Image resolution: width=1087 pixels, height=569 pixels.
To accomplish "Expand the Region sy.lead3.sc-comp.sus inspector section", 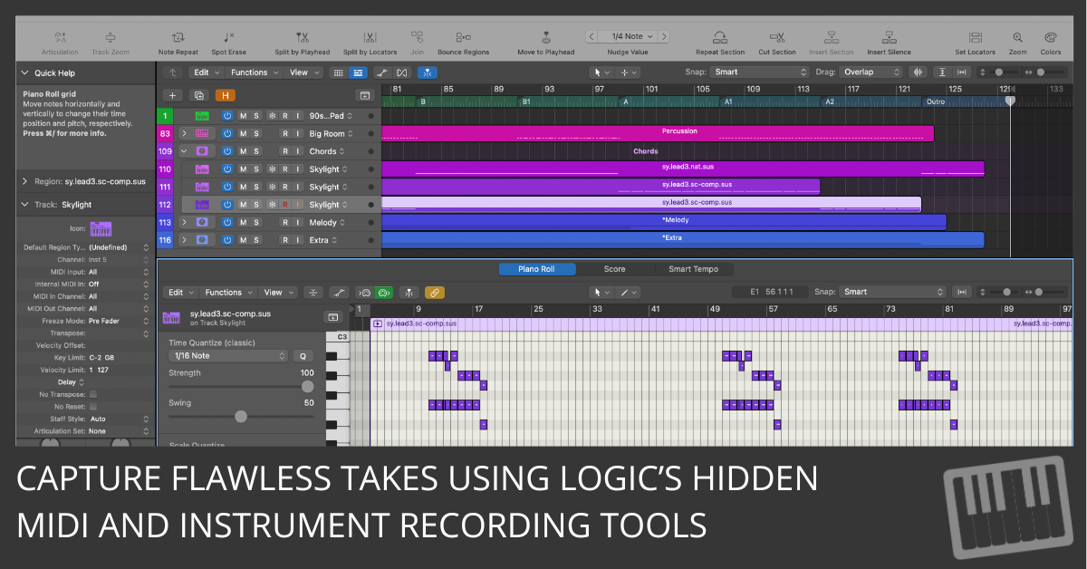I will (x=24, y=181).
